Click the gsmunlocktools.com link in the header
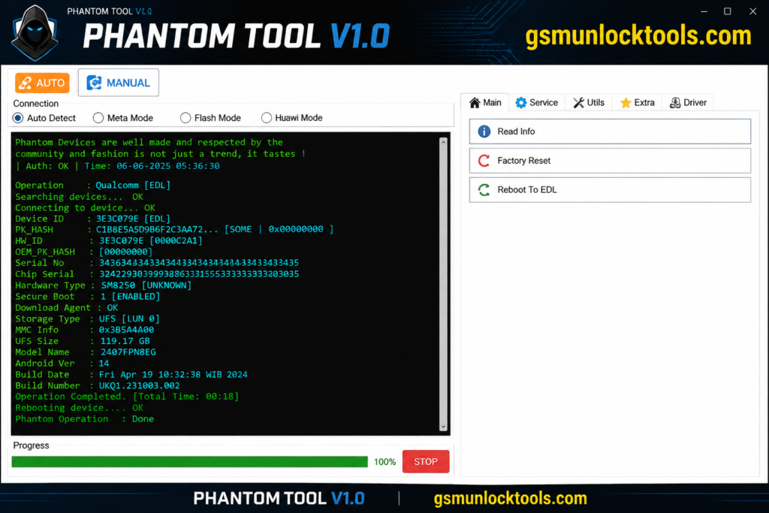The image size is (769, 513). point(638,36)
